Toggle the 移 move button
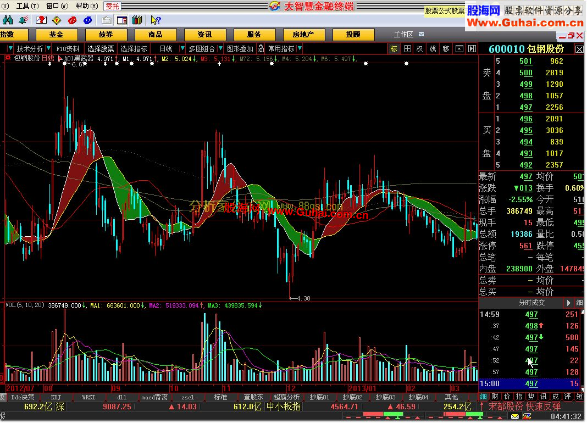 pyautogui.click(x=446, y=49)
